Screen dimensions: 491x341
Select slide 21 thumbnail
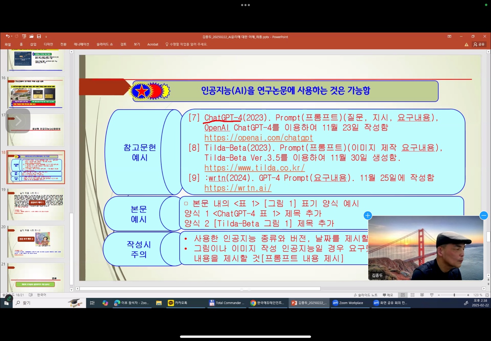(x=36, y=277)
